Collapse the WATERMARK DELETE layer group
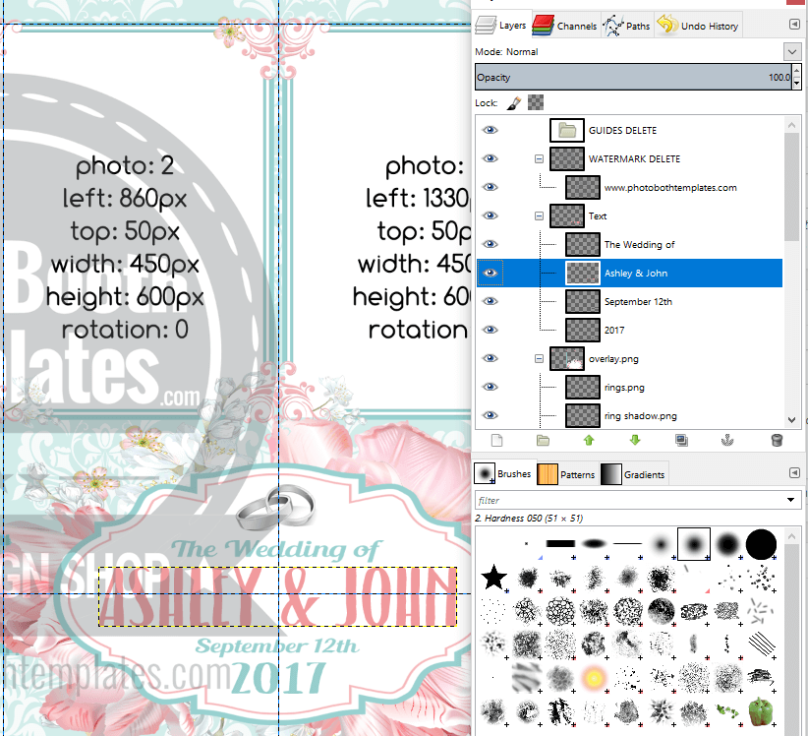The width and height of the screenshot is (808, 736). pos(539,158)
